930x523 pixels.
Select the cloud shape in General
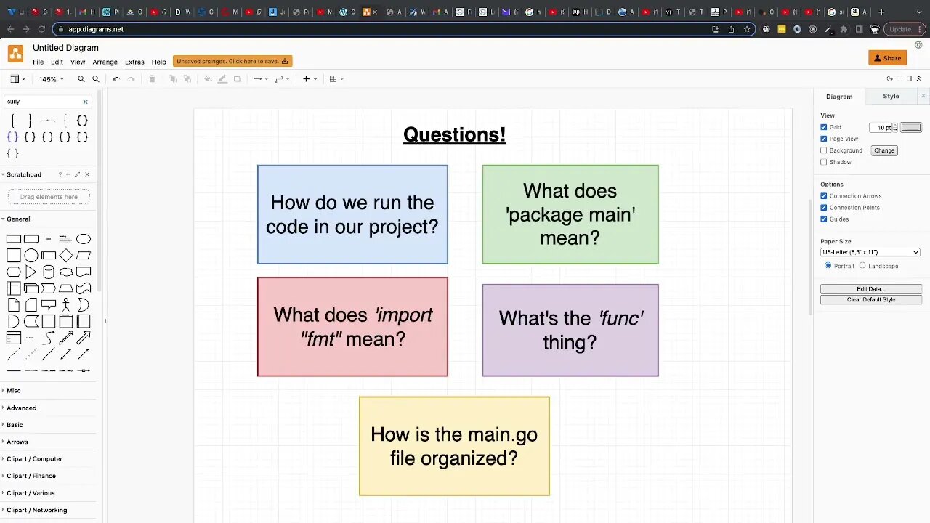(x=66, y=272)
